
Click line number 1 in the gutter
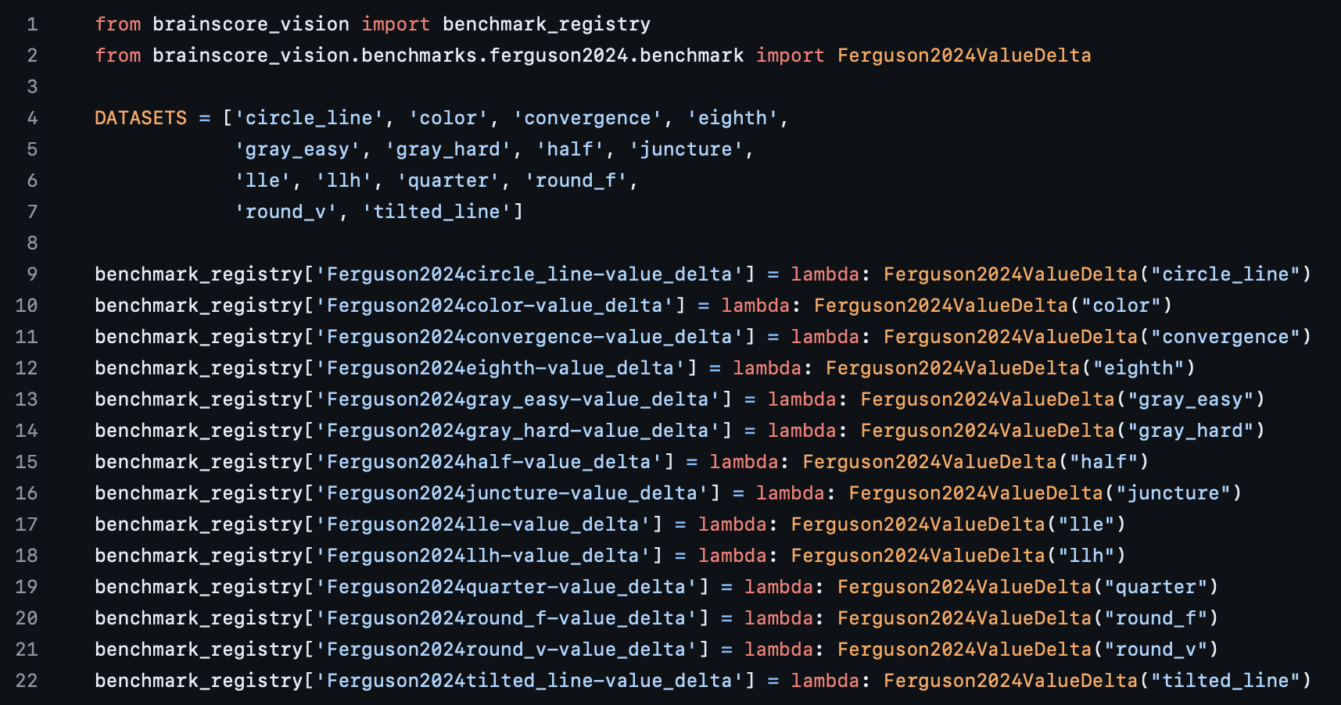coord(32,24)
